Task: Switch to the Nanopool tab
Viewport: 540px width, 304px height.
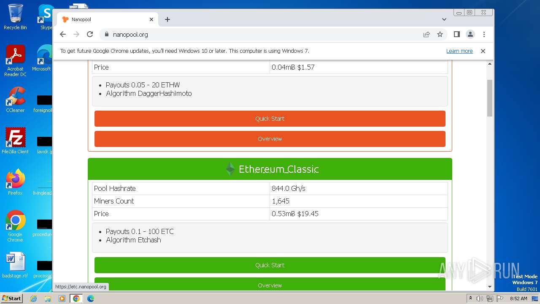Action: point(108,19)
